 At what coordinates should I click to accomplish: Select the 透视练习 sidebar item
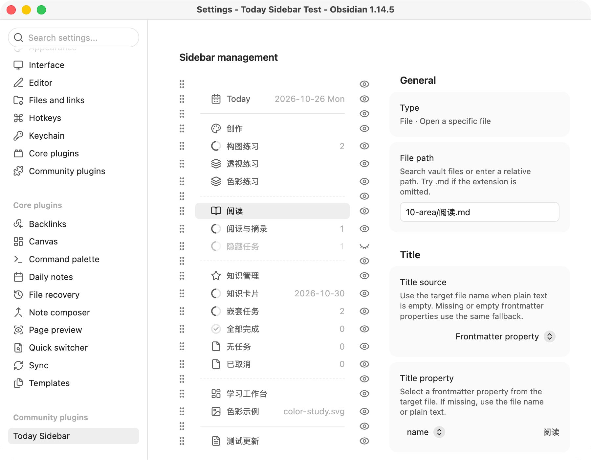click(273, 164)
